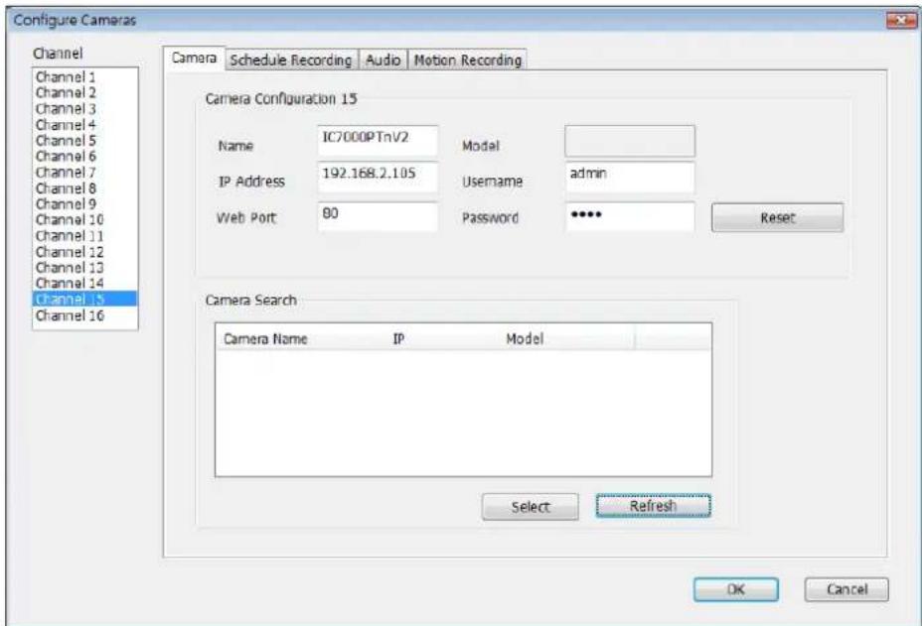
Task: Select Channel 6 in the list
Action: point(84,156)
